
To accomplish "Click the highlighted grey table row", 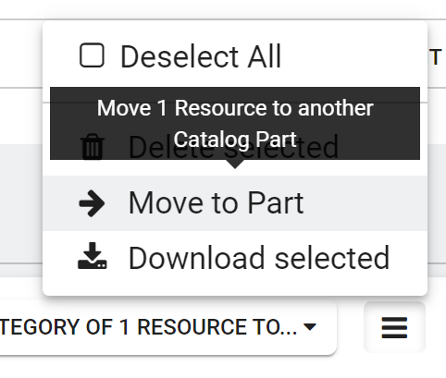I will tap(21, 203).
